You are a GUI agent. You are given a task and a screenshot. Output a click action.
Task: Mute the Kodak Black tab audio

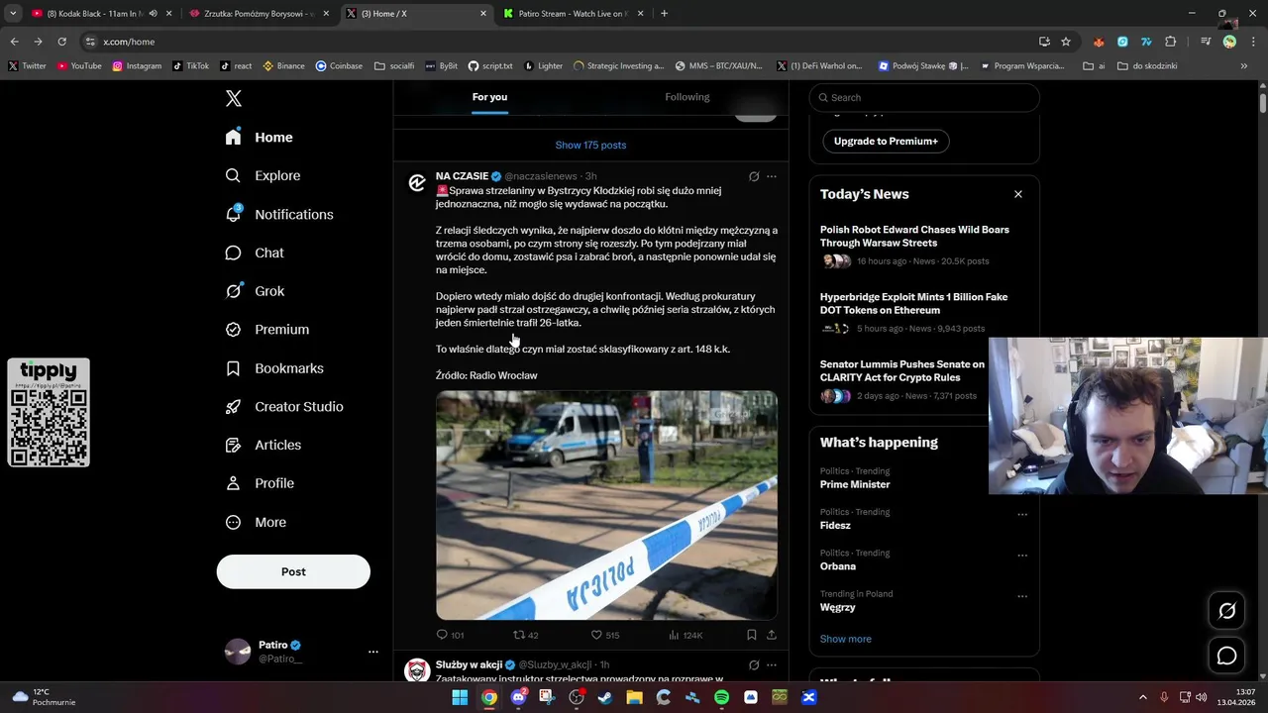(x=153, y=14)
